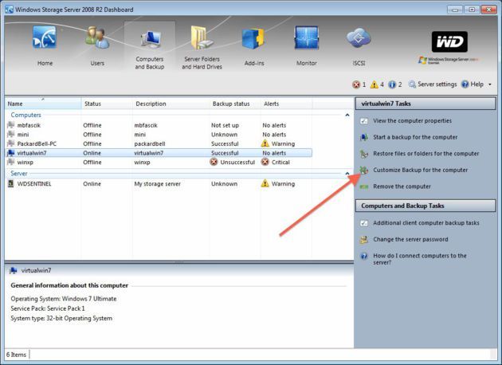Click the Server settings gear icon
The height and width of the screenshot is (365, 502).
click(x=412, y=84)
